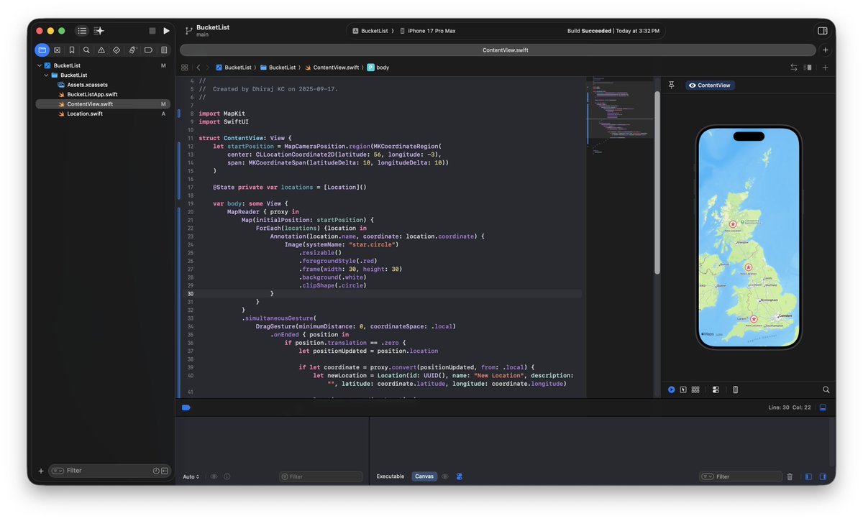Image resolution: width=863 pixels, height=521 pixels.
Task: Select the ContentView preview chip
Action: 709,86
